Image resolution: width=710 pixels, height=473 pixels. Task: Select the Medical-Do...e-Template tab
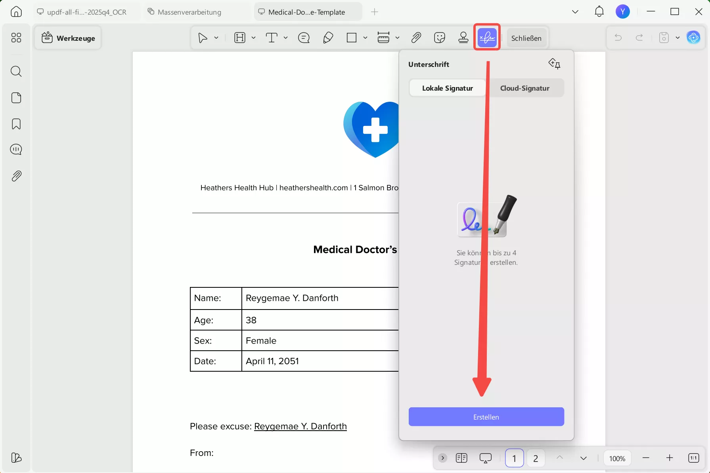[x=307, y=12]
